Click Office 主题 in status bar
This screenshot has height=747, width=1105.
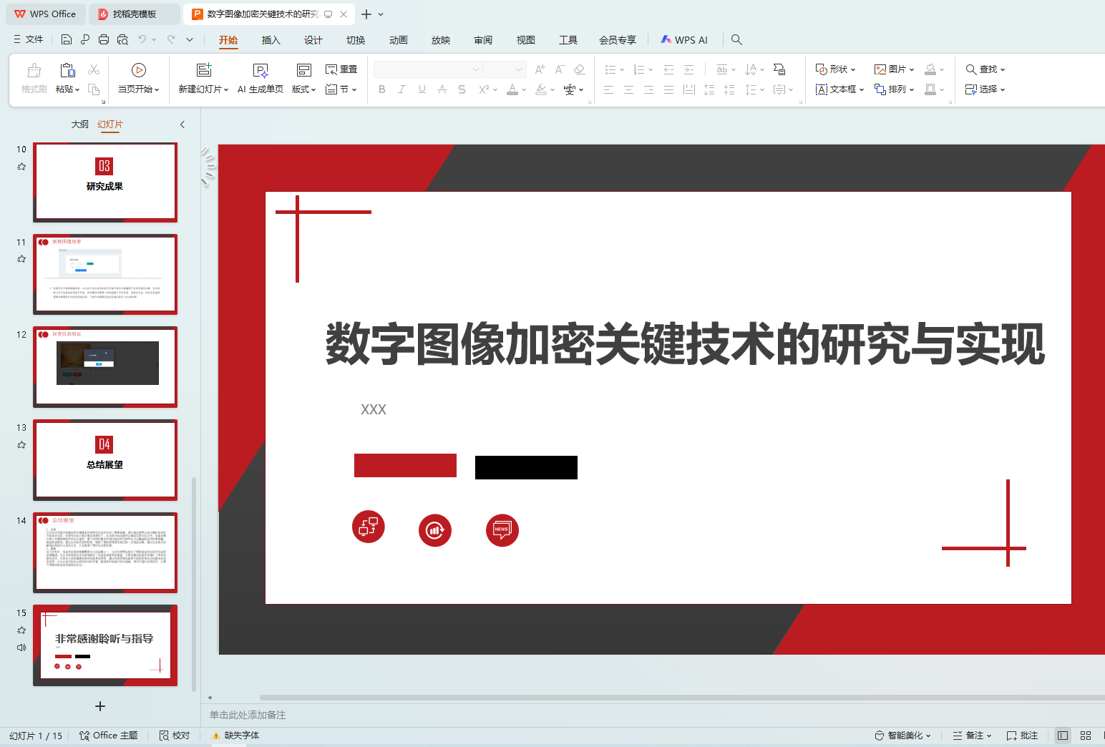109,736
